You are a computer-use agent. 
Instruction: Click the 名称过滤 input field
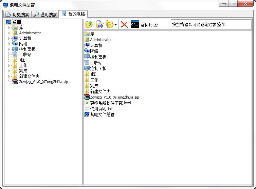(165, 25)
